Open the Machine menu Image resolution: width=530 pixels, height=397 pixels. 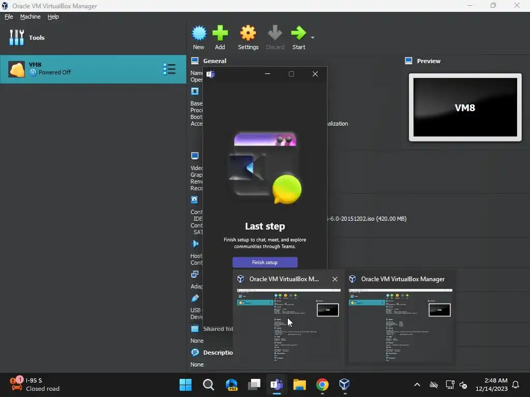(31, 17)
